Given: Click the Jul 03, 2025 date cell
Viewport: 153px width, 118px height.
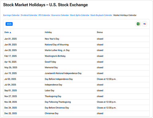Looking at the screenshot, I should point(10,79).
